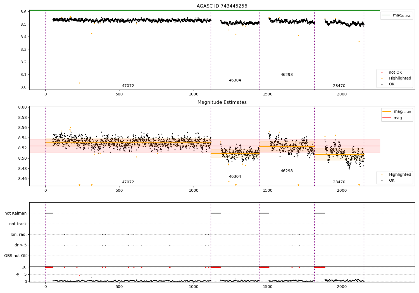The height and width of the screenshot is (293, 419).
Task: Click the "not track" row label
Action: point(18,224)
